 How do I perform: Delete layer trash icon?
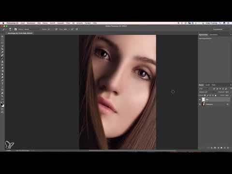pyautogui.click(x=228, y=147)
